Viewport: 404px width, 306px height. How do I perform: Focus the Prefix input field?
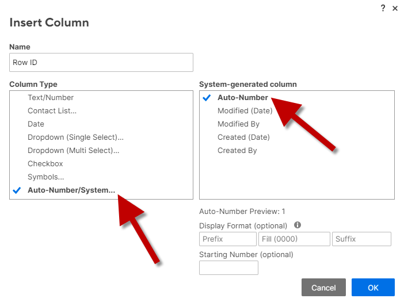click(228, 239)
